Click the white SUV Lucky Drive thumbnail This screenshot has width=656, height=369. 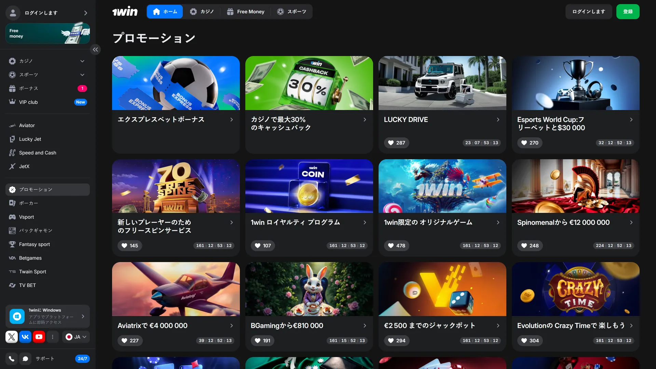(x=442, y=83)
